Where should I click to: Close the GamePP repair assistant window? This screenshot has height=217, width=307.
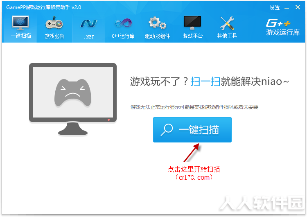pyautogui.click(x=298, y=7)
